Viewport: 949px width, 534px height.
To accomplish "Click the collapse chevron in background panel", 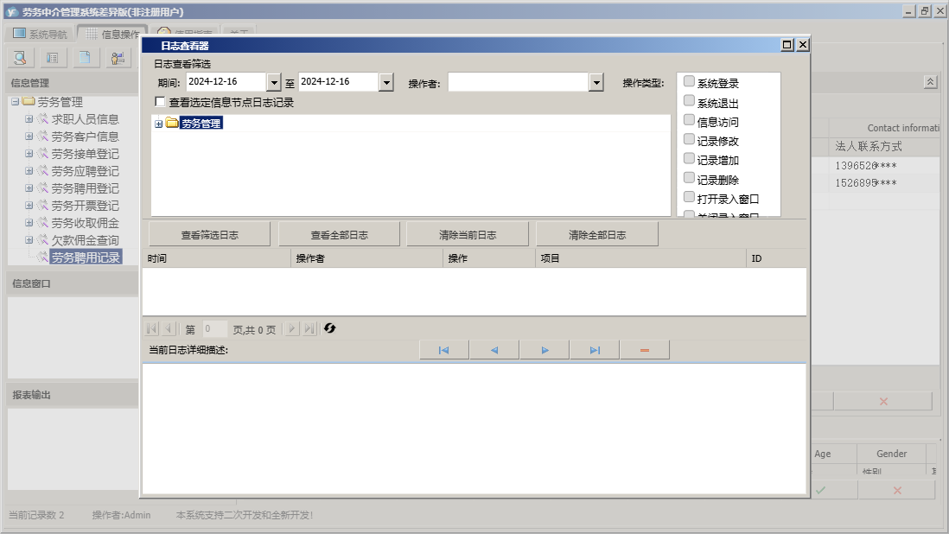I will click(930, 81).
